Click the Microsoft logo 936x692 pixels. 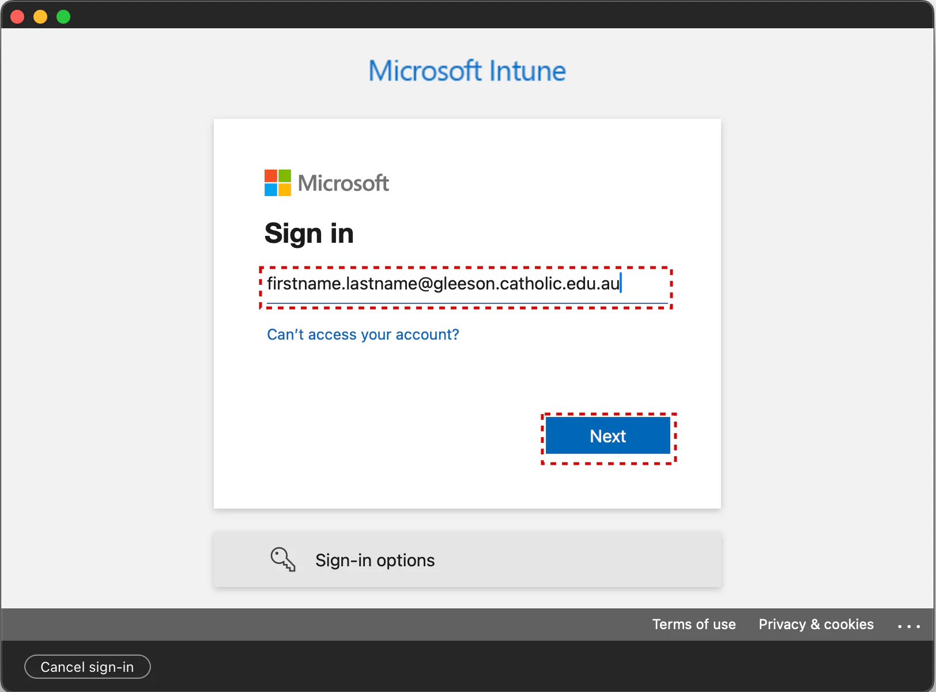(x=326, y=183)
